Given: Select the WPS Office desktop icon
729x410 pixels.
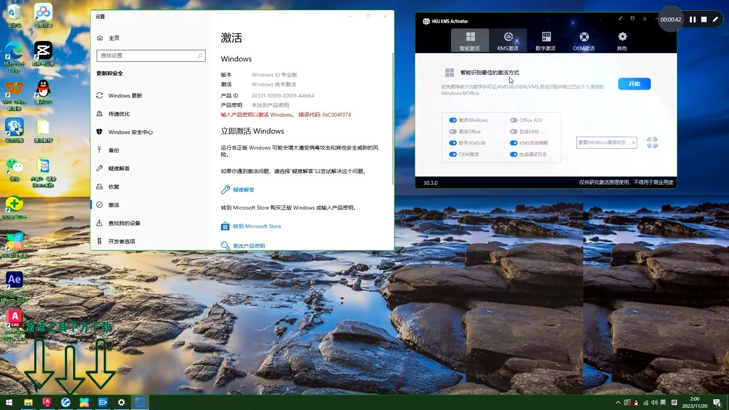Looking at the screenshot, I should point(15,95).
